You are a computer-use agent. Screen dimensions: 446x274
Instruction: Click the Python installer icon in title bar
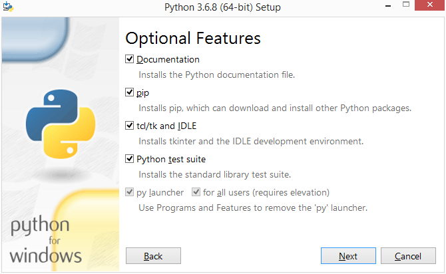8,7
